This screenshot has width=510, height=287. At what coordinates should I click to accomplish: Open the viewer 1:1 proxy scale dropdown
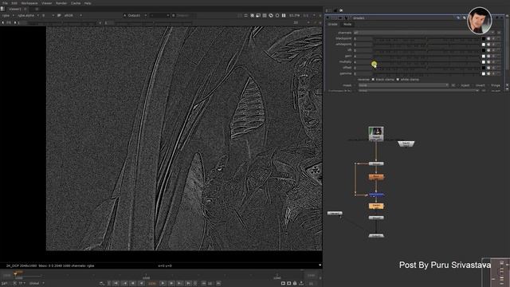(x=309, y=15)
